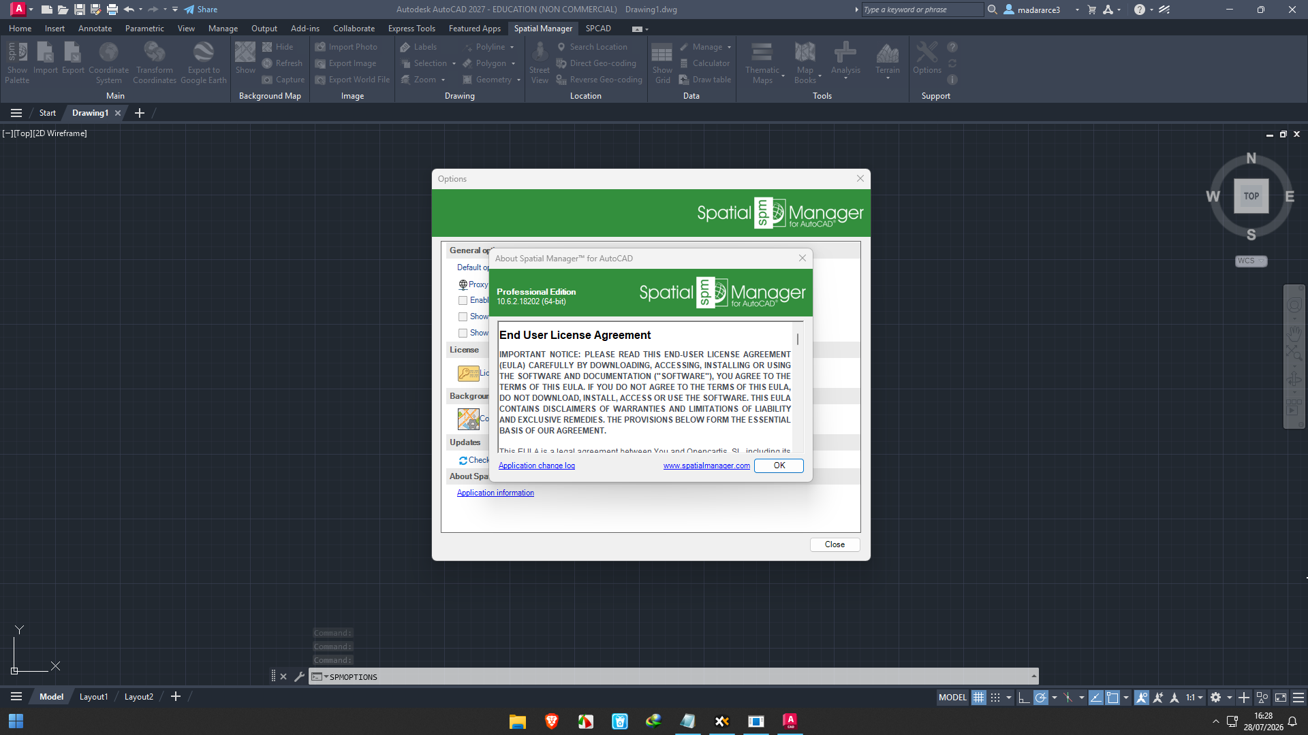Expand the Polyline dropdown

[x=512, y=48]
